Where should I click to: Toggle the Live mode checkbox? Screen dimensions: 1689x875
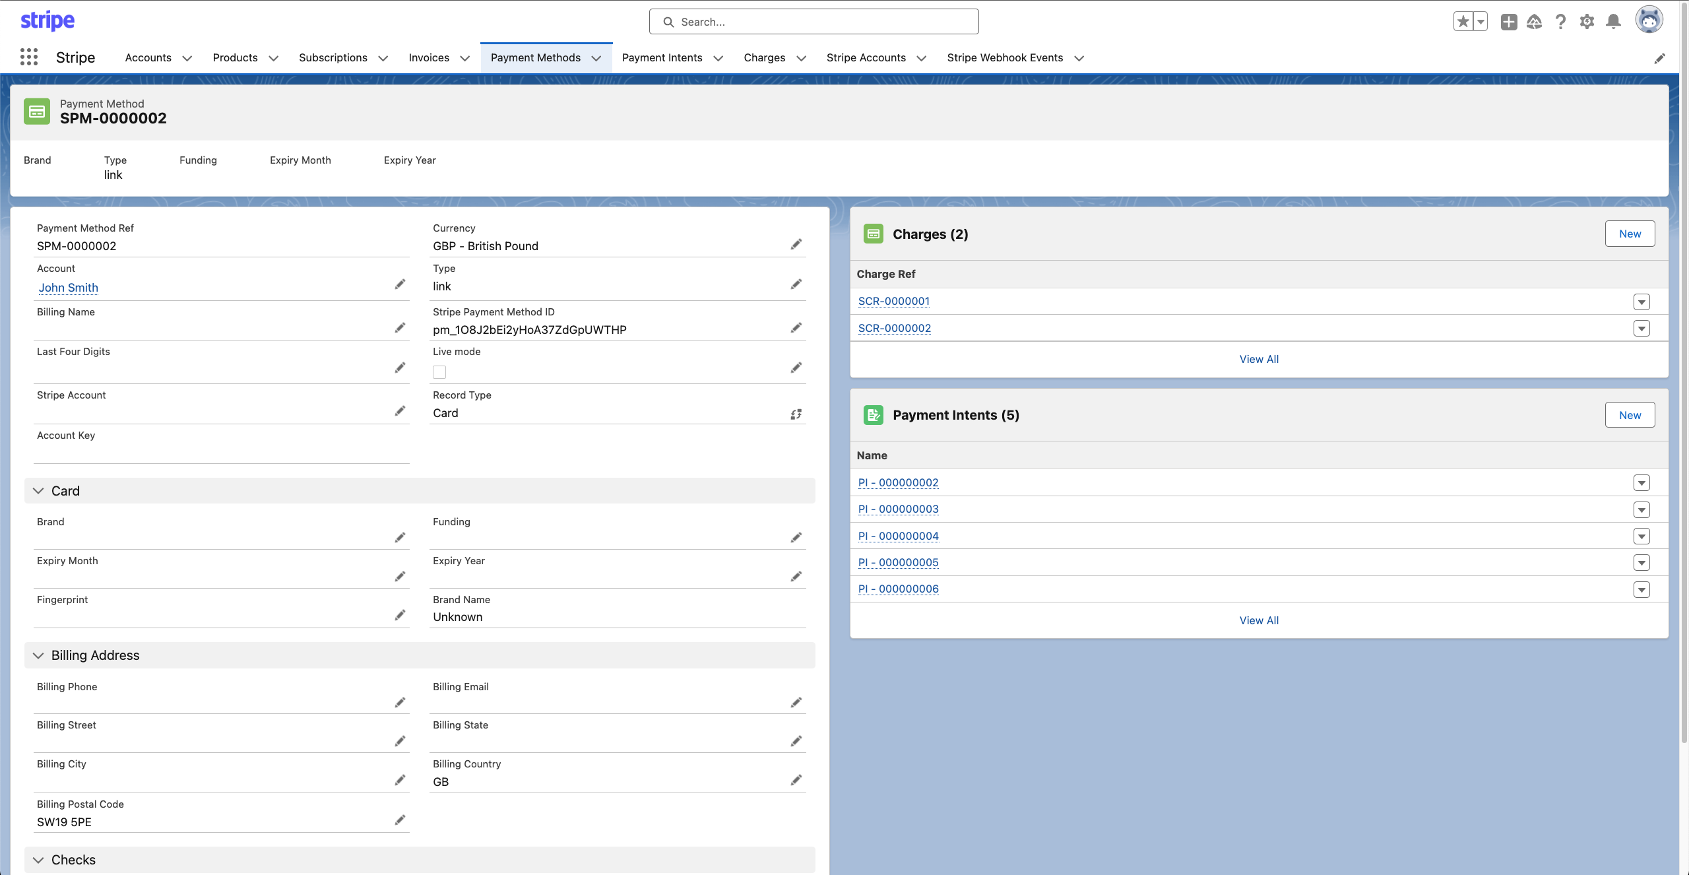pos(439,372)
